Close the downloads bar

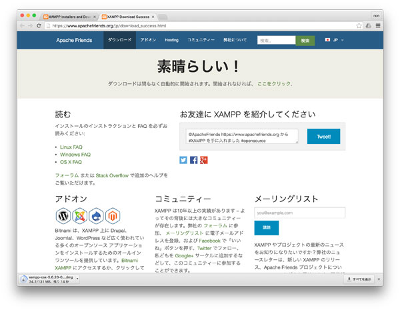(379, 279)
